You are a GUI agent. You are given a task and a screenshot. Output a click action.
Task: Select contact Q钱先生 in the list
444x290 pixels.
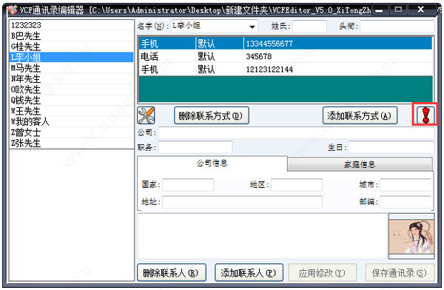tap(71, 101)
